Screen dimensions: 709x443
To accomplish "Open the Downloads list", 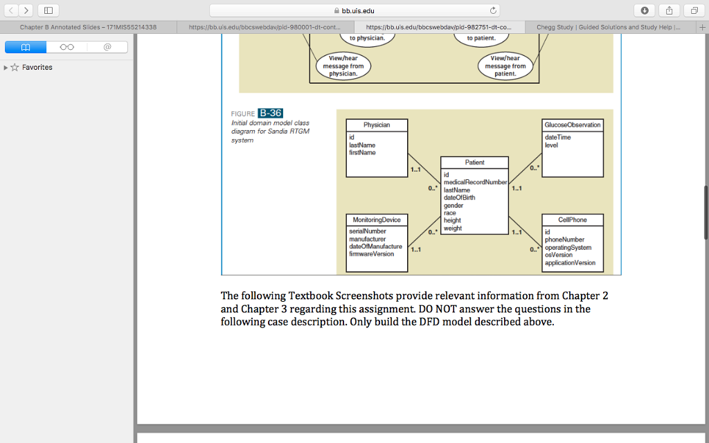I will coord(645,10).
